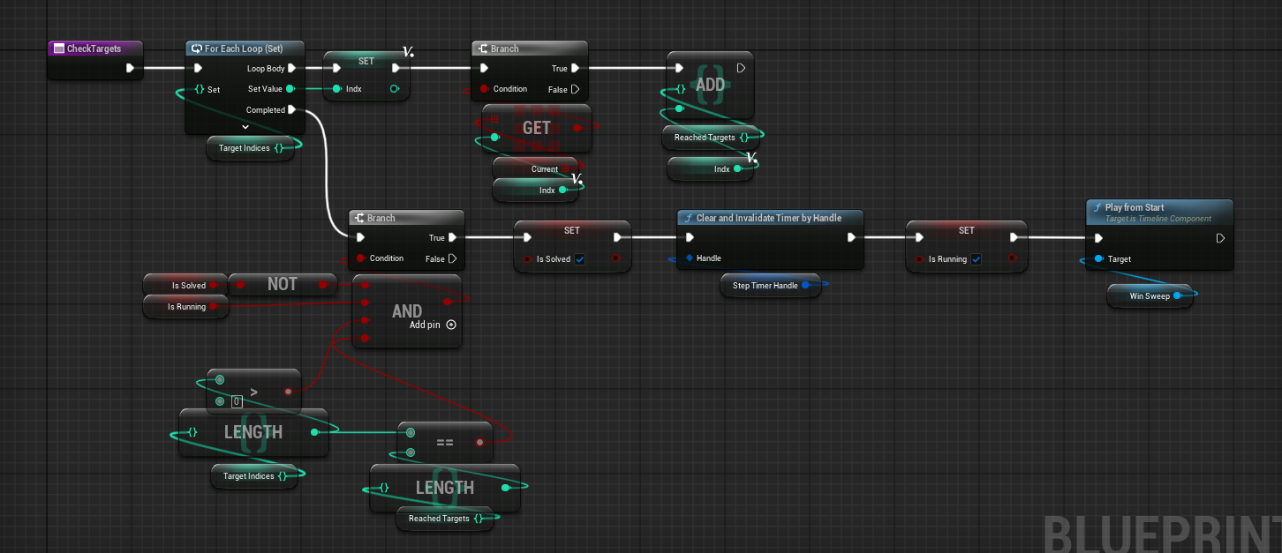Click Add pin on the AND node
Image resolution: width=1282 pixels, height=553 pixels.
pyautogui.click(x=433, y=325)
